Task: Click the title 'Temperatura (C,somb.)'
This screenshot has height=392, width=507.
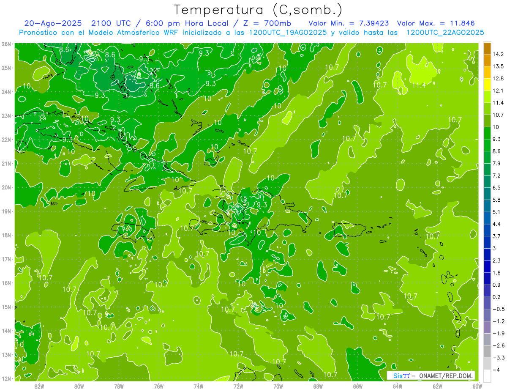Action: 258,10
